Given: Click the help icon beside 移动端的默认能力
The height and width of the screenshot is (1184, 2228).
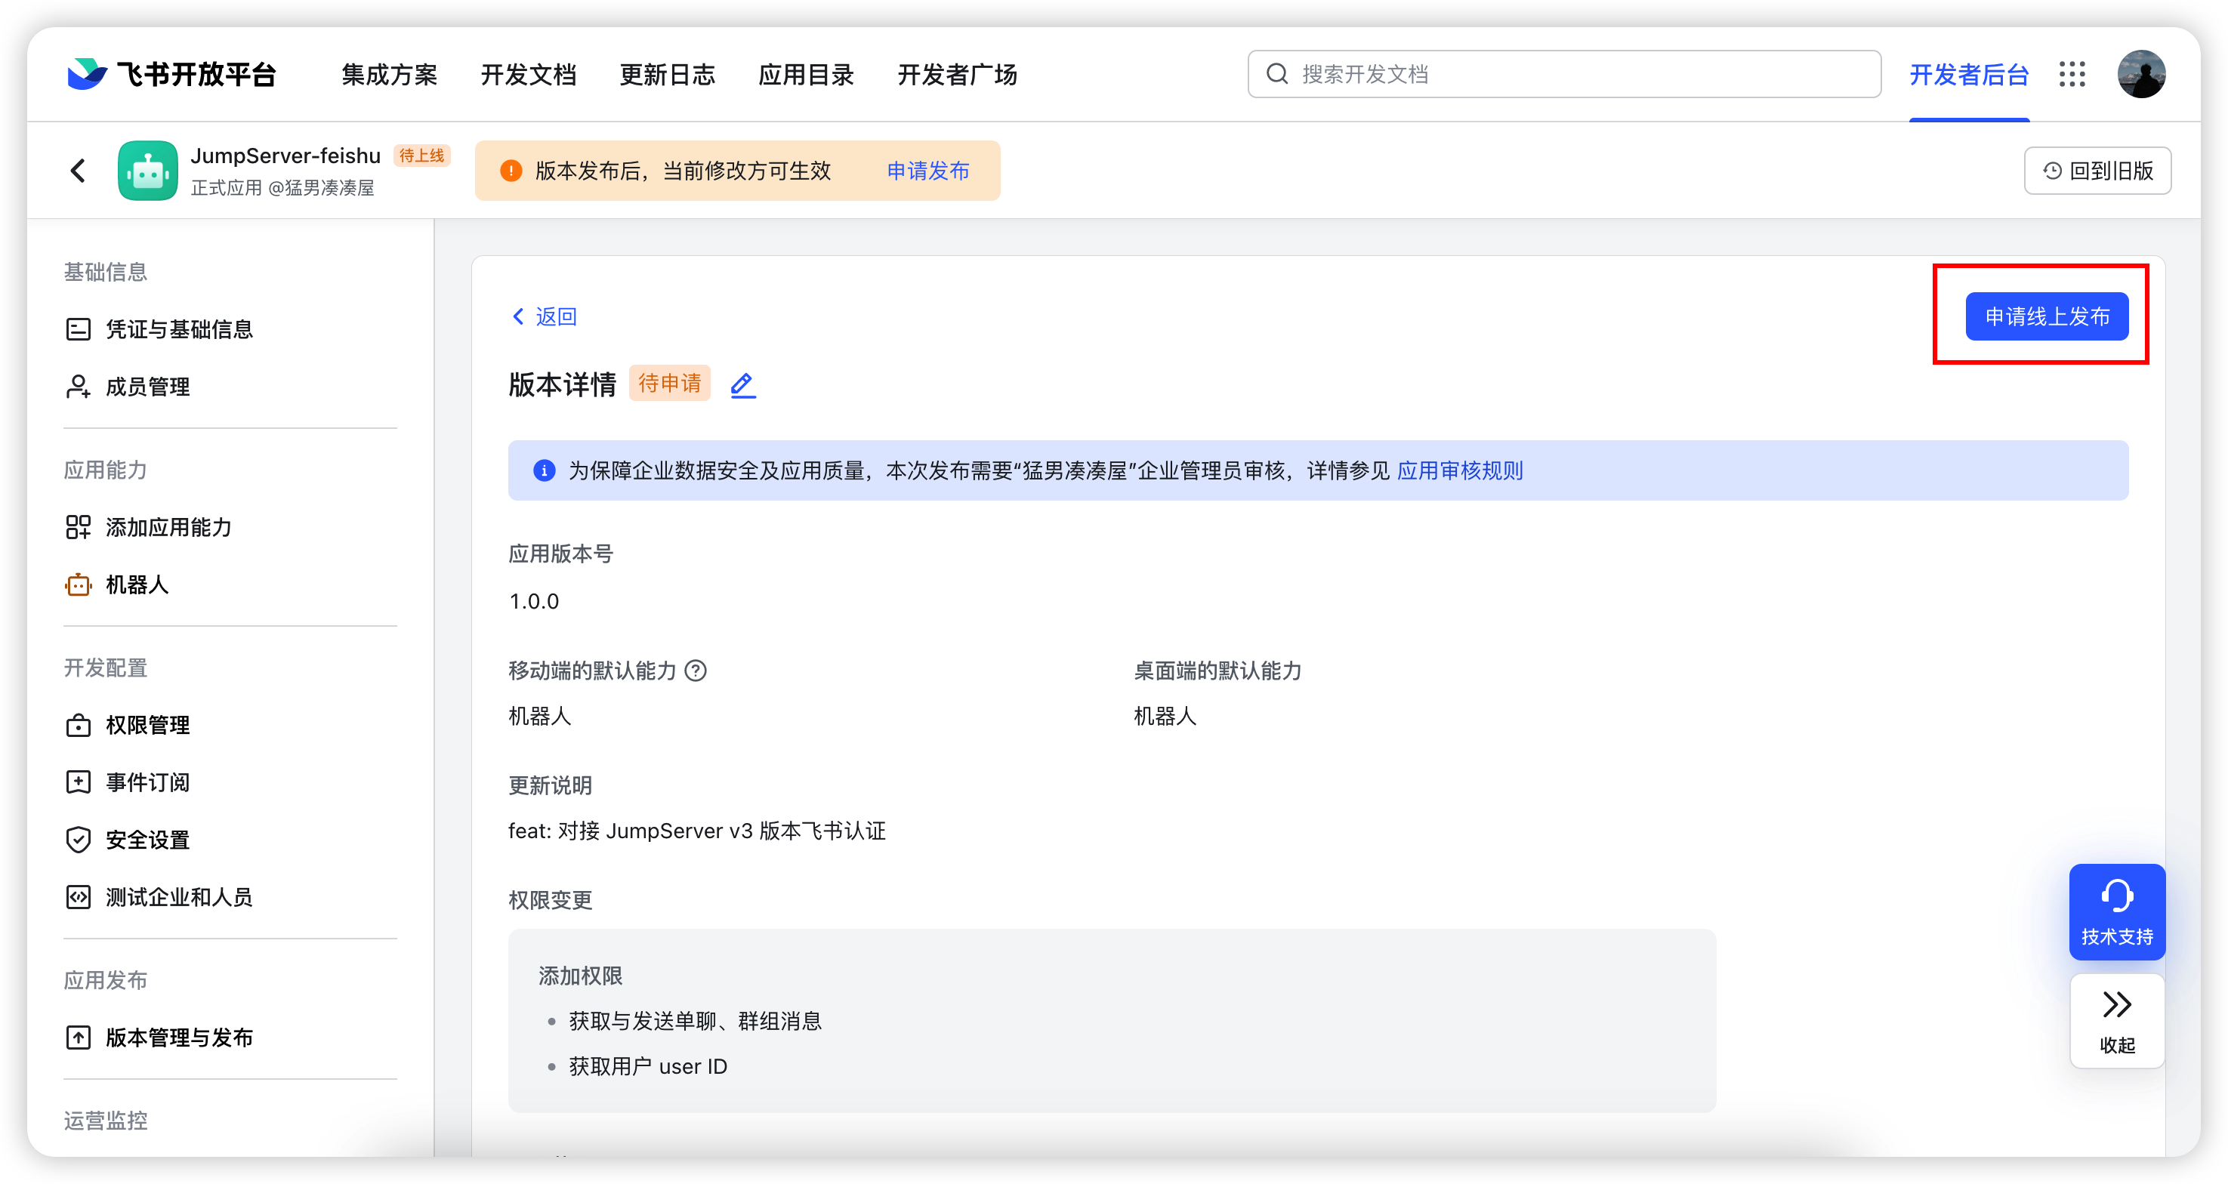Looking at the screenshot, I should [696, 671].
